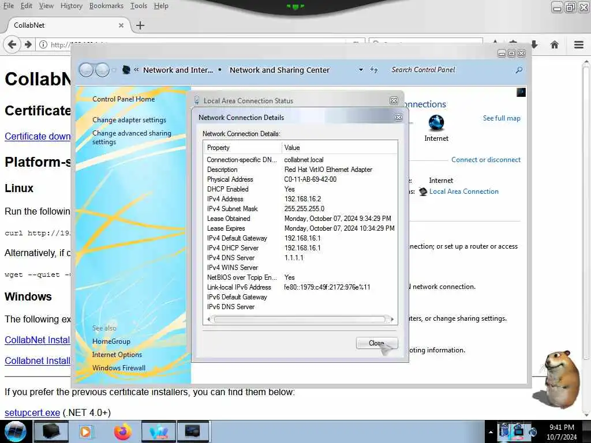The width and height of the screenshot is (591, 443).
Task: Open Change adapter settings
Action: tap(129, 120)
